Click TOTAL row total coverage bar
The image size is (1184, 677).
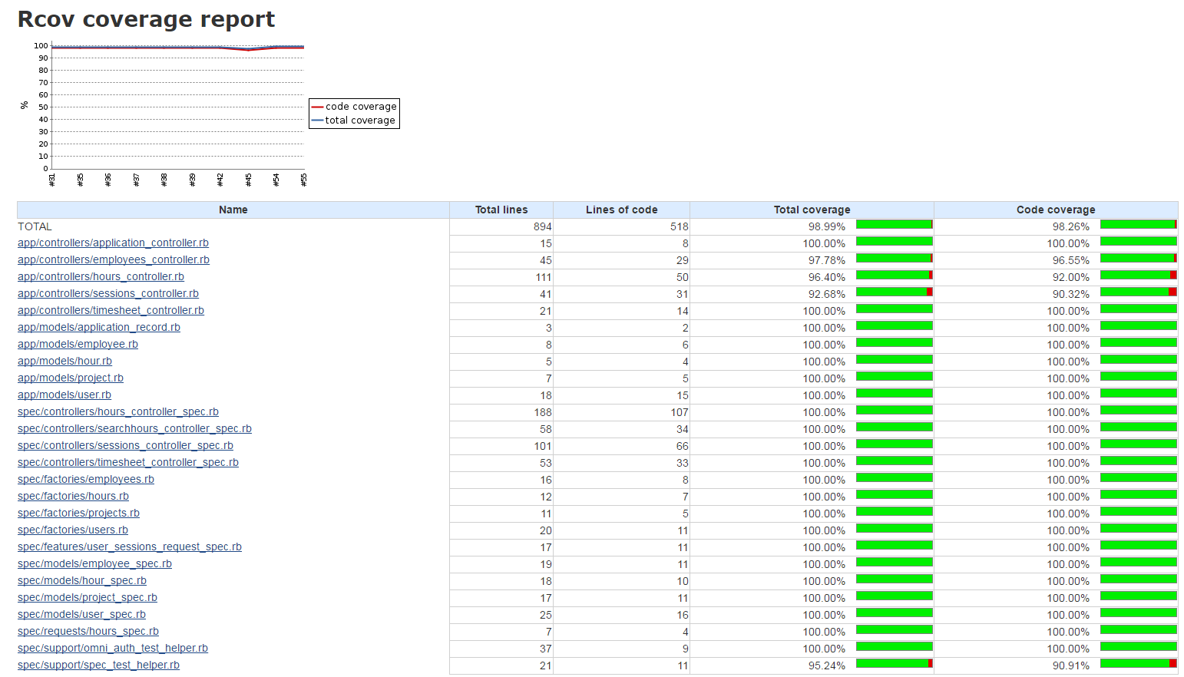[895, 225]
